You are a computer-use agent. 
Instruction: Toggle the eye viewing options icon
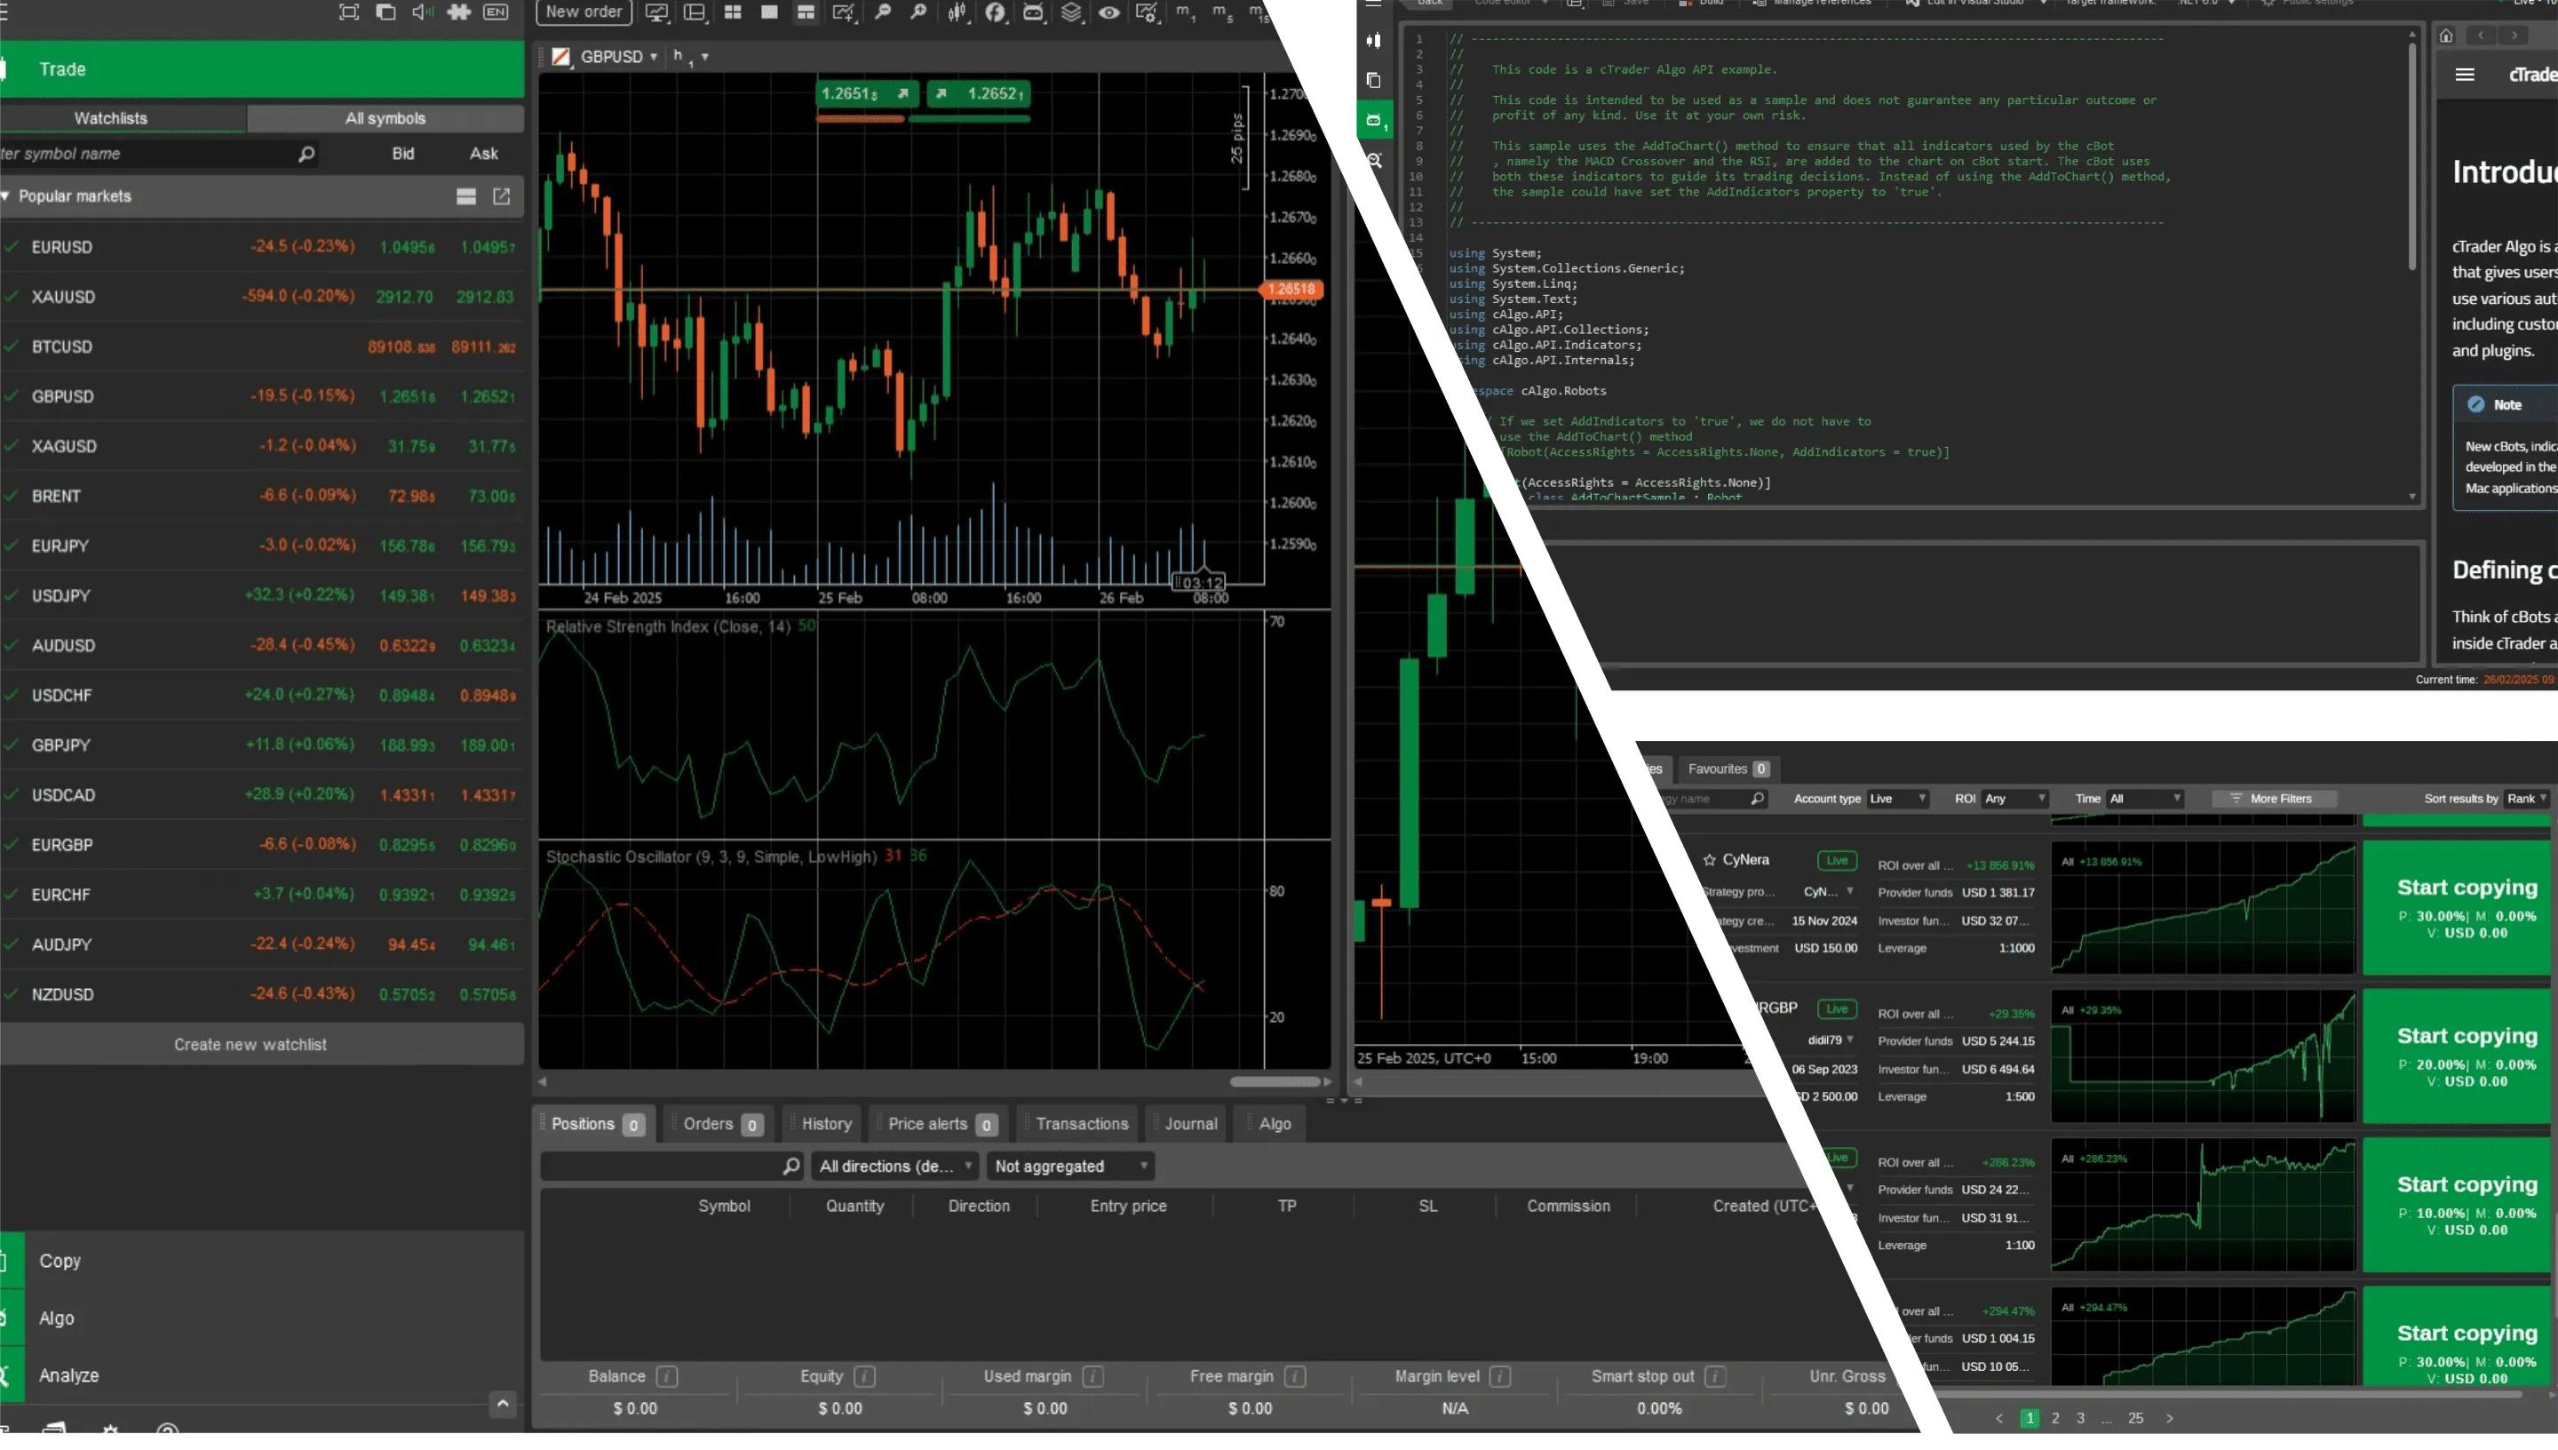1108,12
